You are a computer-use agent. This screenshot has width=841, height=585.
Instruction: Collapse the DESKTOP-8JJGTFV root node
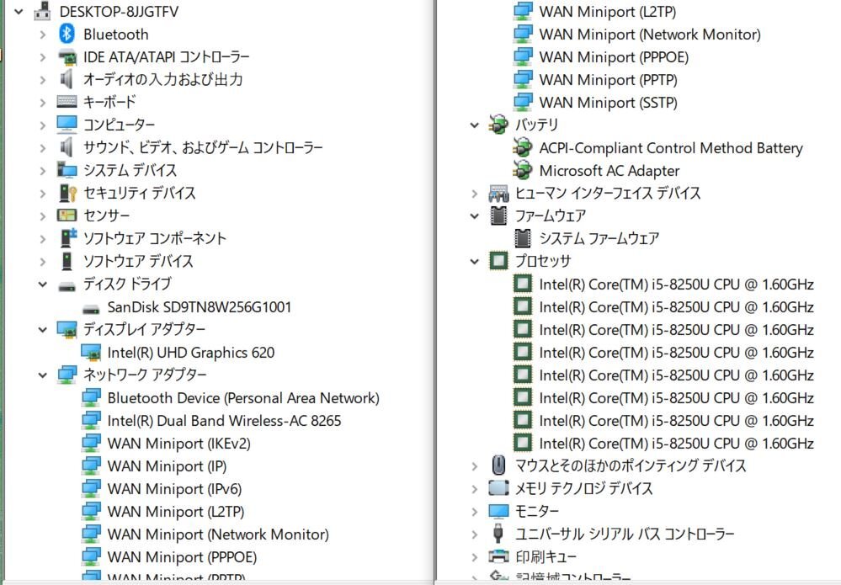click(19, 11)
